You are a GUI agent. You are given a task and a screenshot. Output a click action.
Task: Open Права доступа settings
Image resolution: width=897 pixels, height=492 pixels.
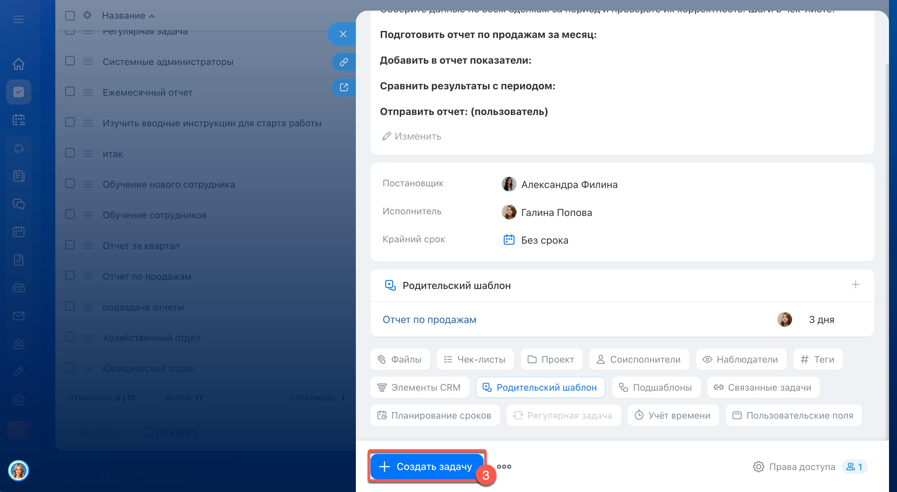(794, 467)
